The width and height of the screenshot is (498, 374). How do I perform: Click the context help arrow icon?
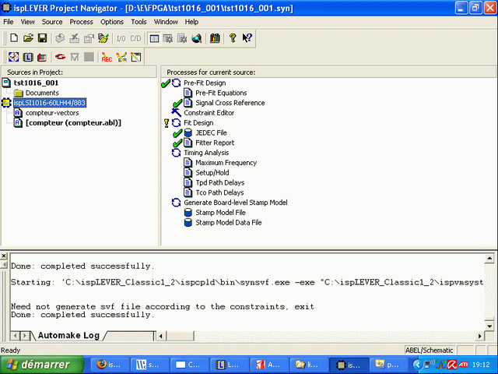pyautogui.click(x=247, y=38)
